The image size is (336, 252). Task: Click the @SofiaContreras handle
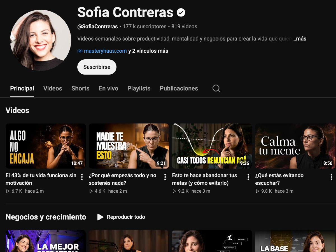[x=97, y=27]
